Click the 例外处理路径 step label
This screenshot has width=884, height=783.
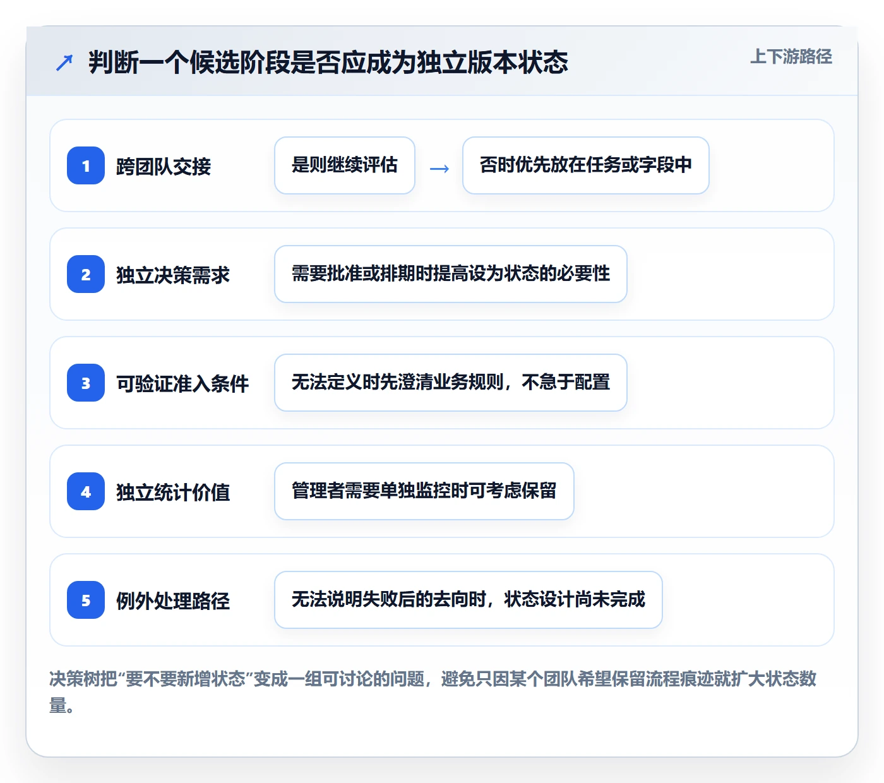point(173,601)
